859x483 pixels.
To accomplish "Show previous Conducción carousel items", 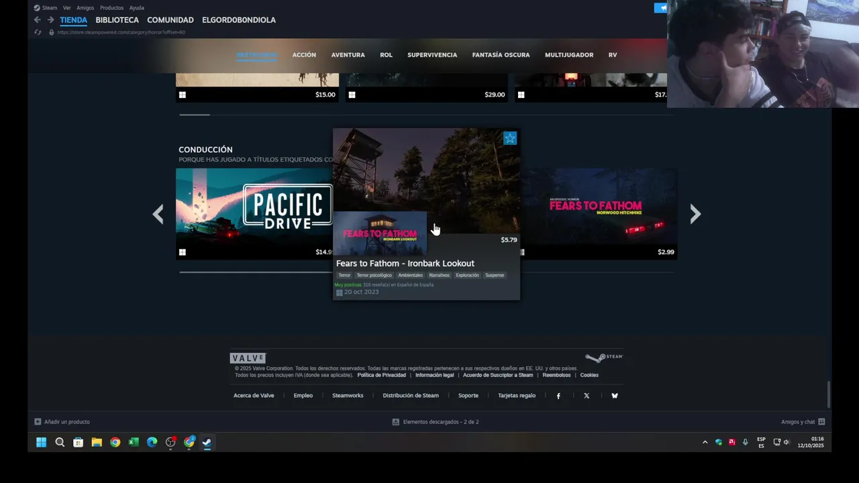I will click(x=158, y=214).
